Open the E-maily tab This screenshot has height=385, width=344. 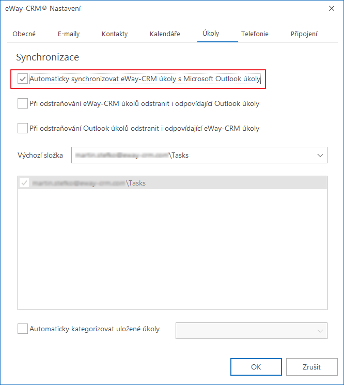(x=69, y=34)
